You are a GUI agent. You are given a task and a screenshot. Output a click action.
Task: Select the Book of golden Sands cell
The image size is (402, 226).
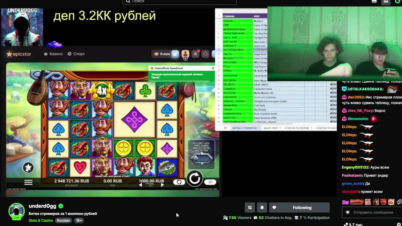(279, 114)
